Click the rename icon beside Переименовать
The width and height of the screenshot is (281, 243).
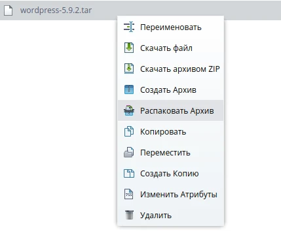point(129,27)
